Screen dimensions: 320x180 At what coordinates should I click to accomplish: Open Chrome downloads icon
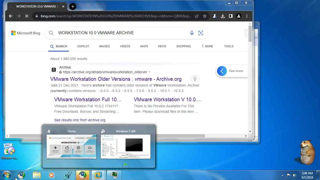pyautogui.click(x=222, y=16)
